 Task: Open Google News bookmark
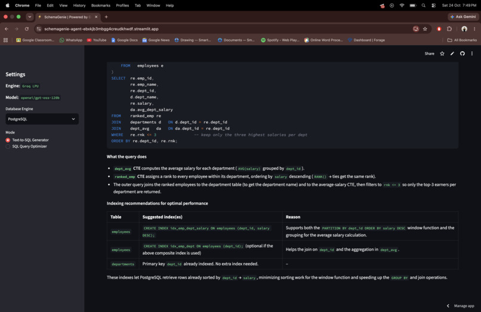pyautogui.click(x=156, y=40)
